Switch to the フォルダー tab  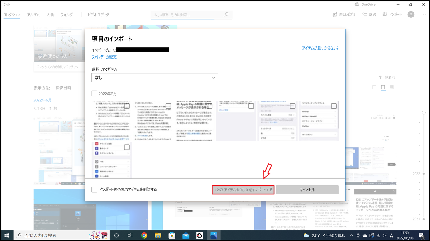coord(68,15)
